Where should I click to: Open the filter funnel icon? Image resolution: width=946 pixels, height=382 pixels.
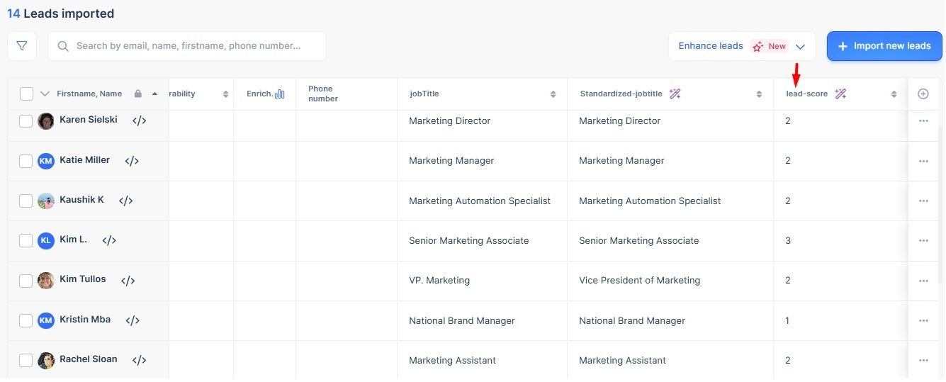coord(22,46)
